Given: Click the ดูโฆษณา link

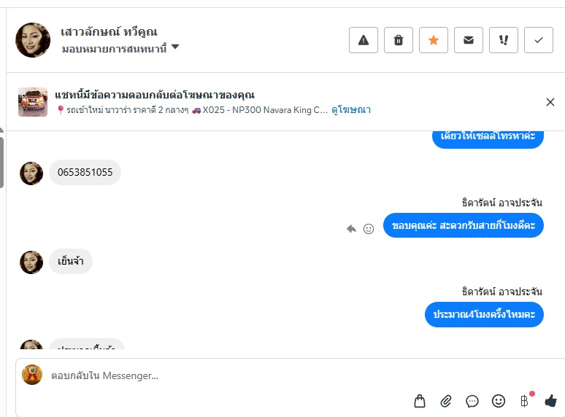Looking at the screenshot, I should pyautogui.click(x=351, y=110).
